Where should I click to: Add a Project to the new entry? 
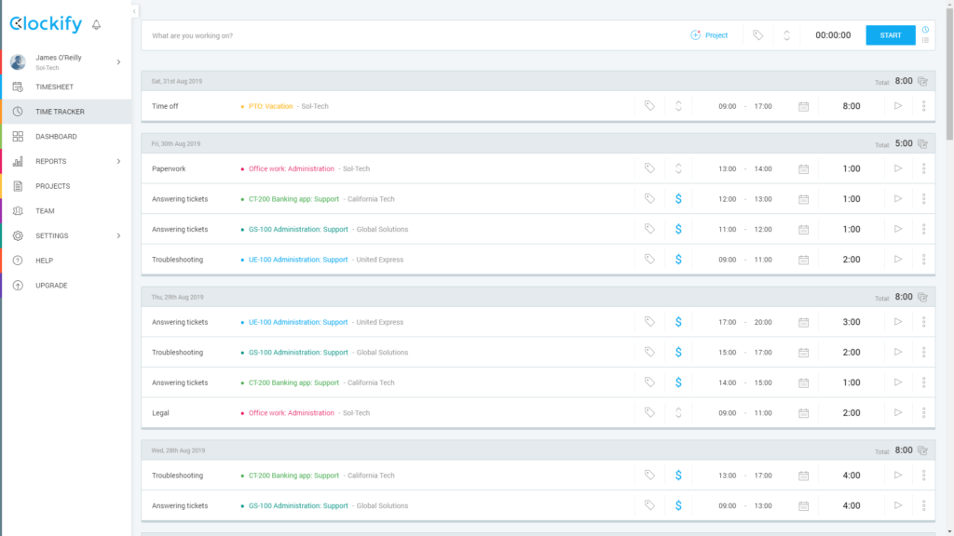[709, 35]
